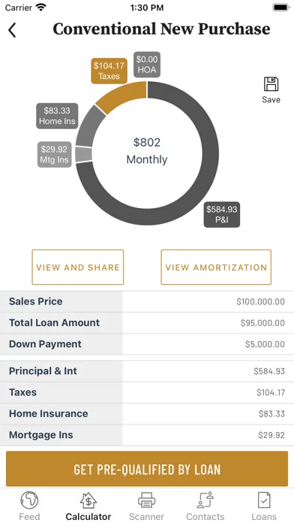
Task: Tap the back arrow icon
Action: coord(12,30)
